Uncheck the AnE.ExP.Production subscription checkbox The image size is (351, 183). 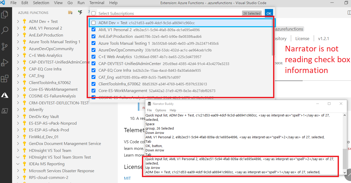[94, 36]
